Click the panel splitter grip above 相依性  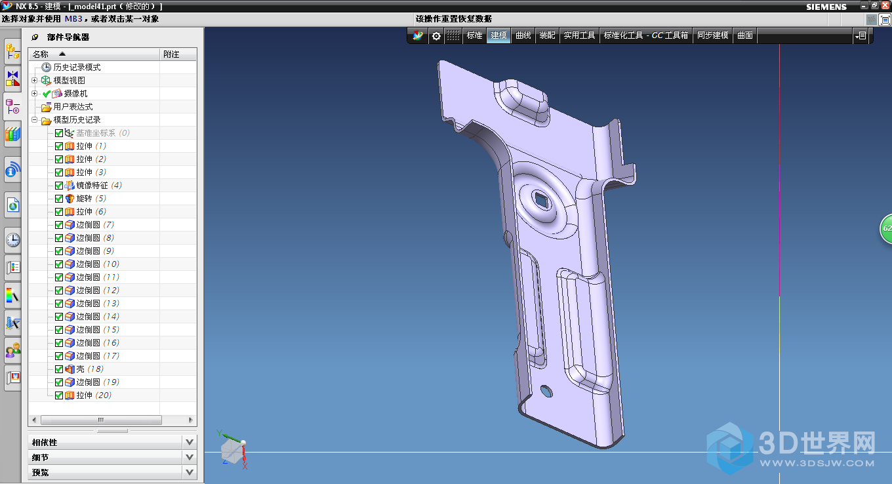tap(112, 431)
